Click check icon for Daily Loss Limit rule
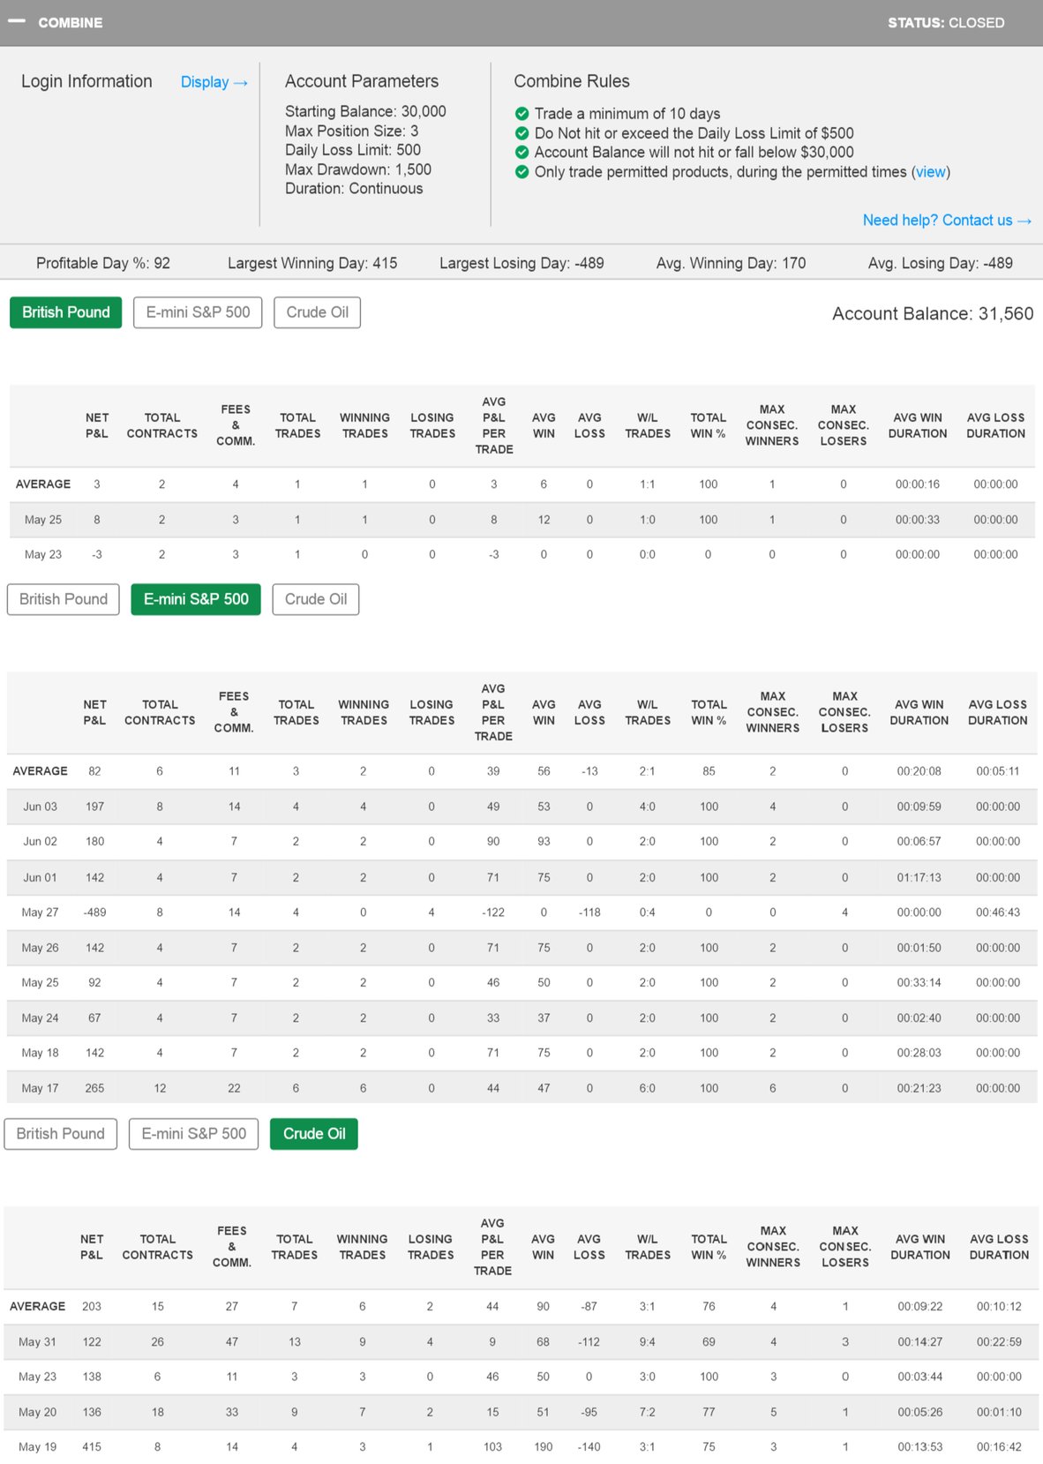 click(522, 133)
